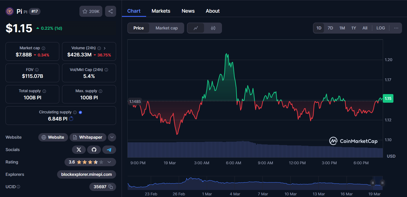The height and width of the screenshot is (197, 407).
Task: Open the Telegram social link
Action: [109, 150]
